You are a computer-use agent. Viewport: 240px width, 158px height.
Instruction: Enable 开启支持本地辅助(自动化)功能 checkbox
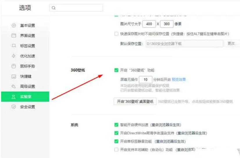[116, 150]
